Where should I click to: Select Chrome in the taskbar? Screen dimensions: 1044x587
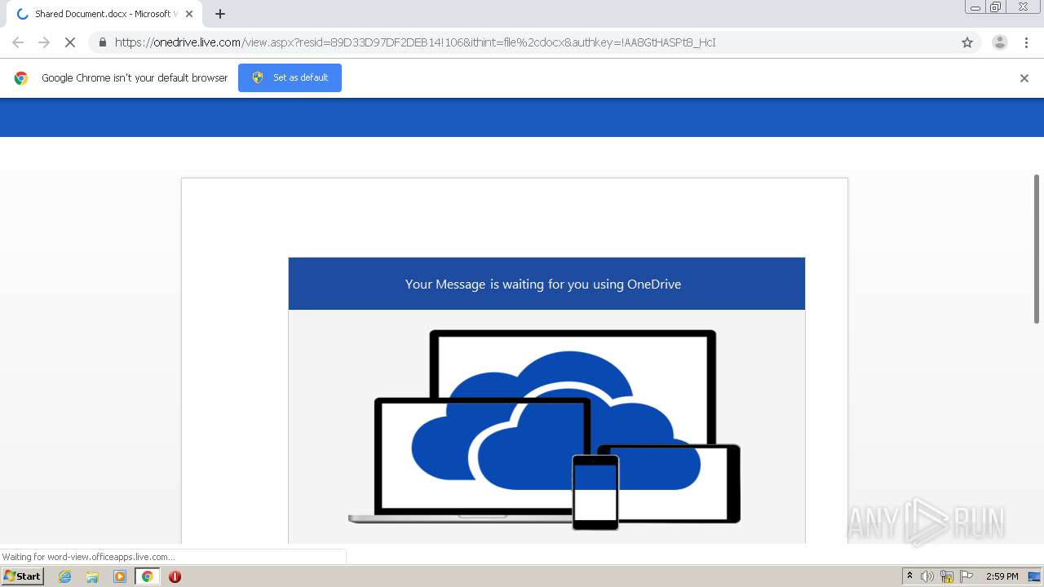tap(147, 576)
